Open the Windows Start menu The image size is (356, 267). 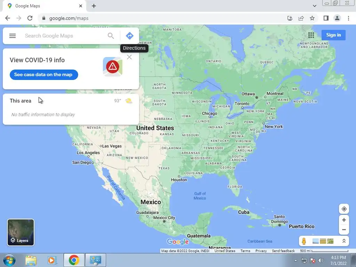click(9, 260)
